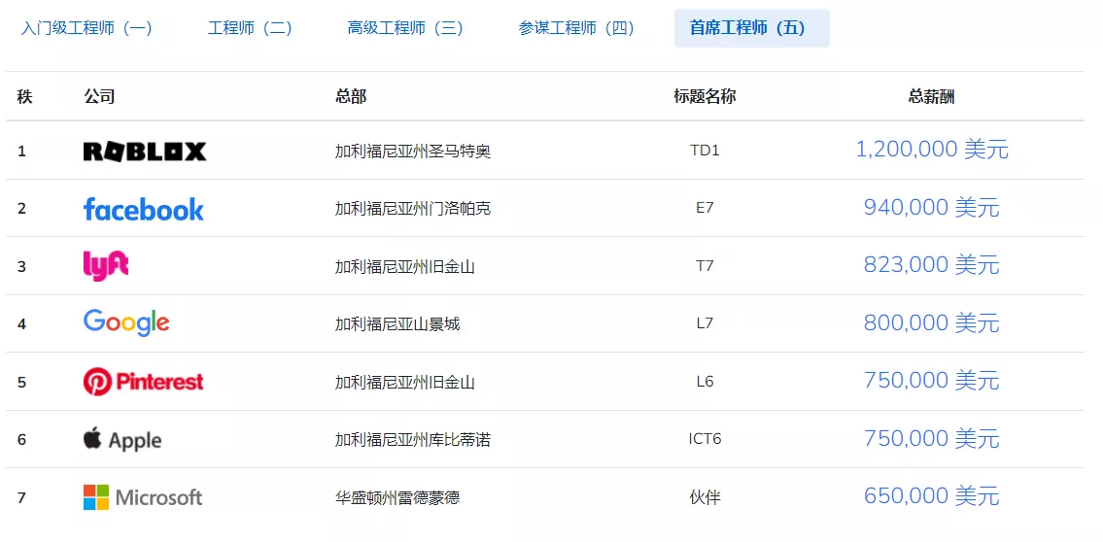Open the 650,000 美元 salary link
This screenshot has height=542, width=1103.
click(x=931, y=495)
